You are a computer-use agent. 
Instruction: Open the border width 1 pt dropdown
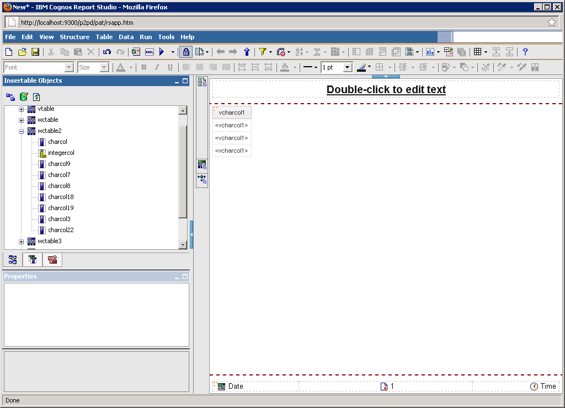pos(348,67)
